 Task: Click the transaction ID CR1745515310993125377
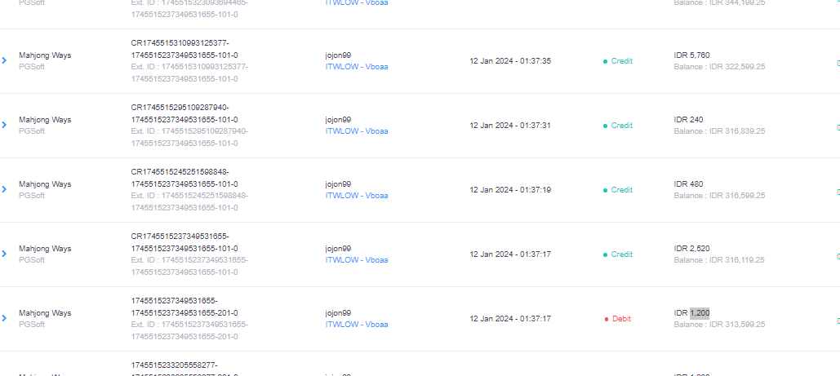point(180,42)
